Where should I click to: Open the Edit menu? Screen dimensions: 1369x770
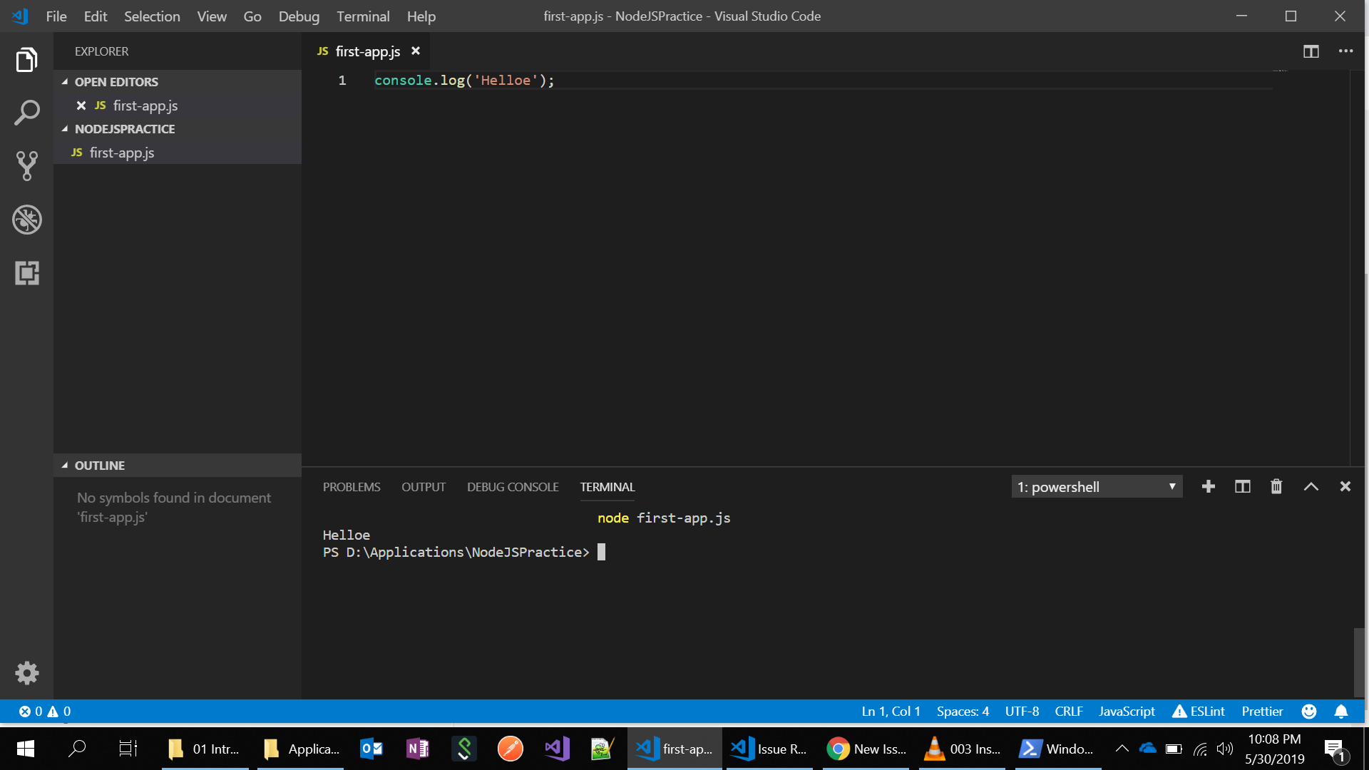96,16
